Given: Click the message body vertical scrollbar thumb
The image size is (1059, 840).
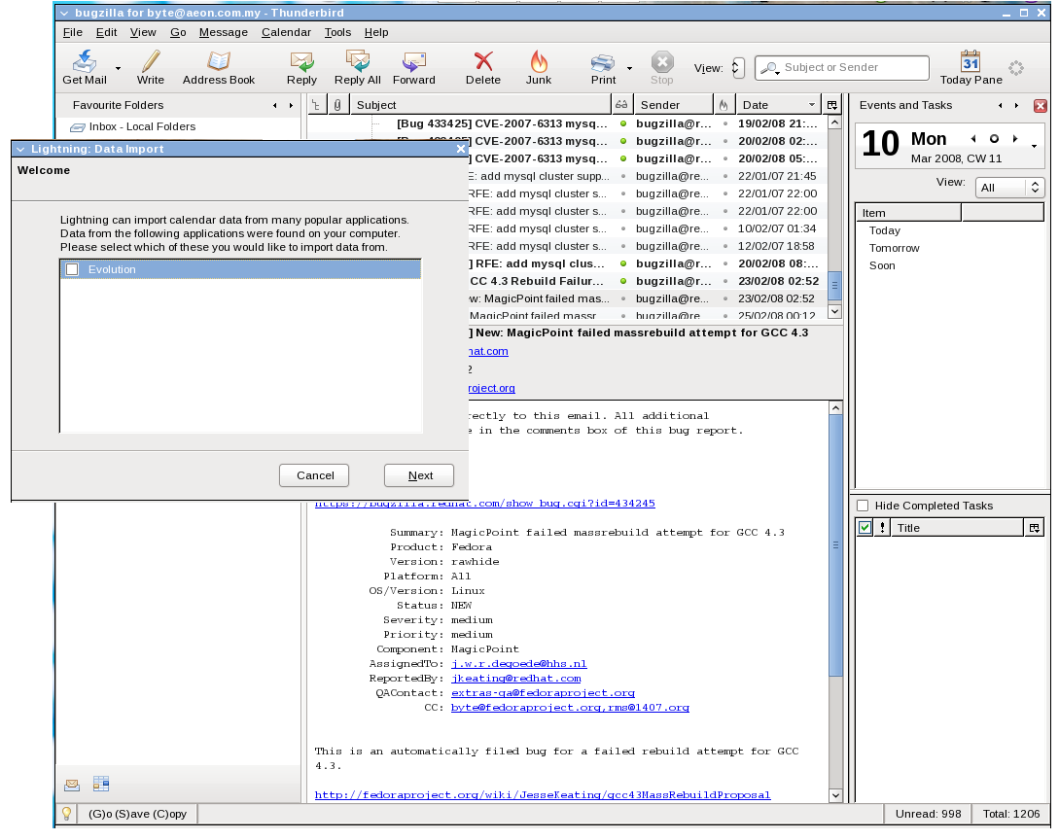Looking at the screenshot, I should [x=835, y=545].
